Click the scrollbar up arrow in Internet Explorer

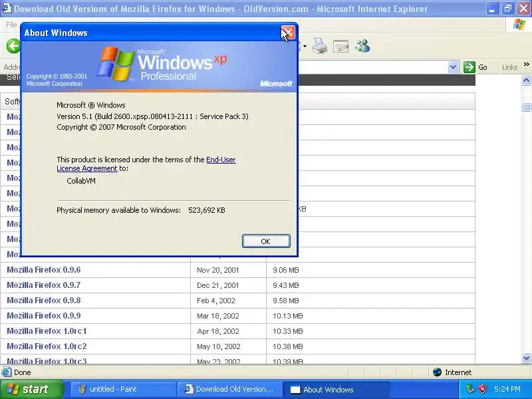526,80
